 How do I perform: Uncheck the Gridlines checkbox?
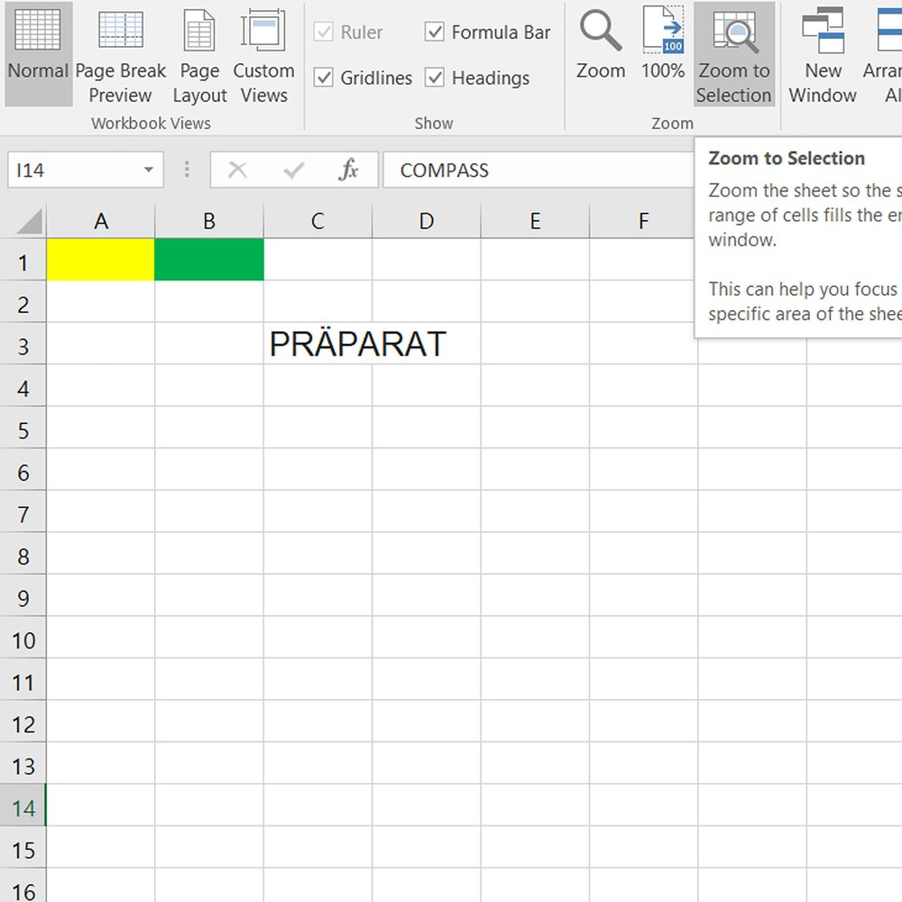click(x=324, y=78)
